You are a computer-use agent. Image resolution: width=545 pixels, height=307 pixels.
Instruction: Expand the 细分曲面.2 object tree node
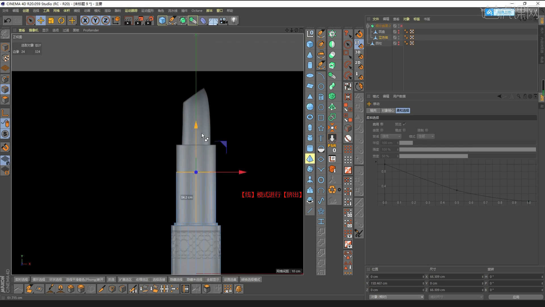[x=368, y=26]
